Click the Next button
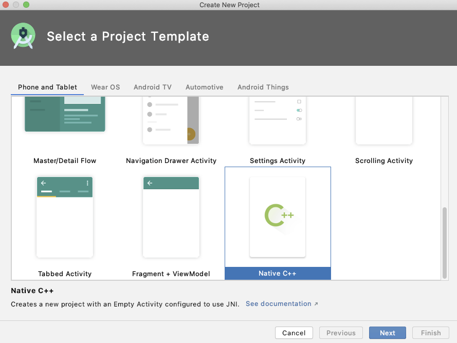This screenshot has height=343, width=457. [387, 333]
